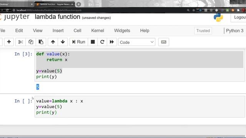Viewport: 246px width, 138px height.
Task: Click the Trusted notebook indicator
Action: (203, 31)
